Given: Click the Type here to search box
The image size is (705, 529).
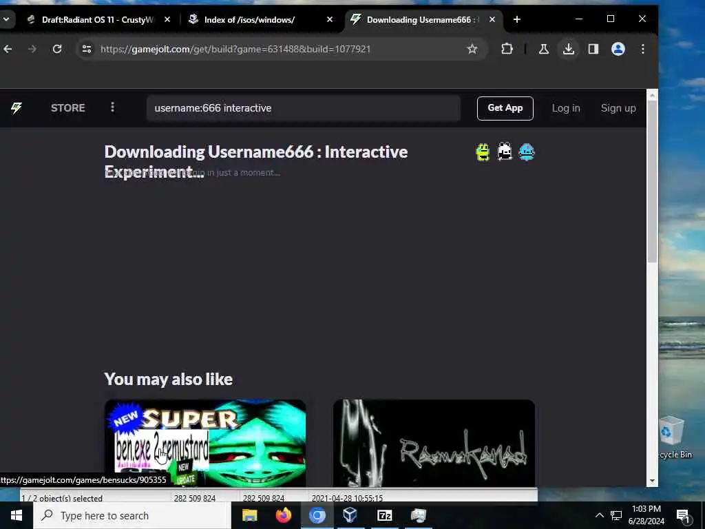Looking at the screenshot, I should point(132,515).
